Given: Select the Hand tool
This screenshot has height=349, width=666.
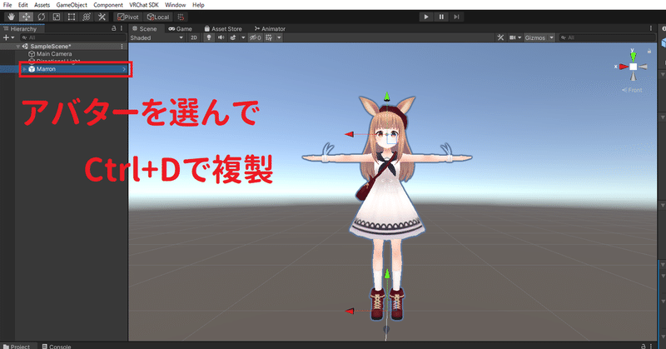Looking at the screenshot, I should [11, 17].
